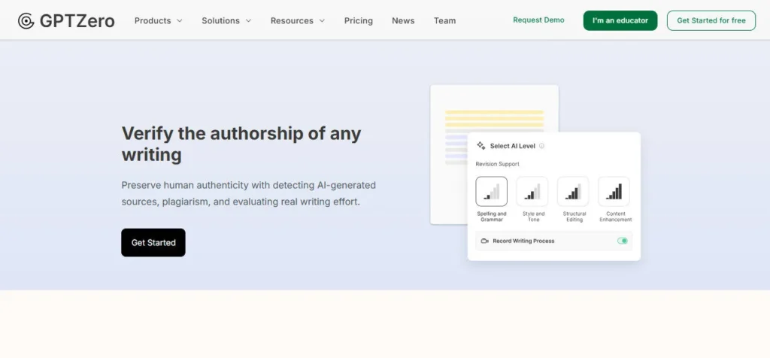Click the Record Writing Process label
770x358 pixels.
523,241
